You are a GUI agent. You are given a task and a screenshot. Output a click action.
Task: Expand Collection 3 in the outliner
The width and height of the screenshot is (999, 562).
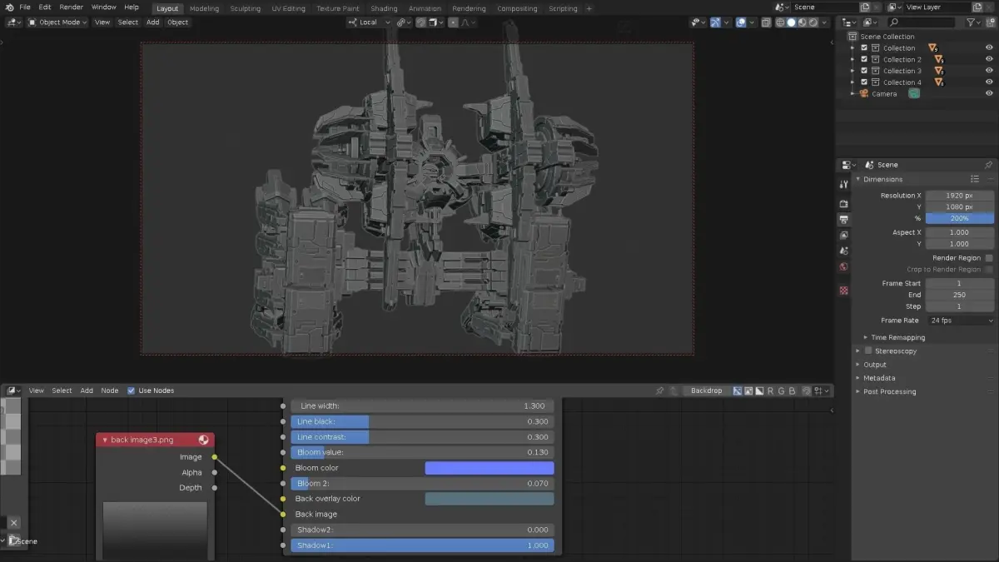coord(852,71)
